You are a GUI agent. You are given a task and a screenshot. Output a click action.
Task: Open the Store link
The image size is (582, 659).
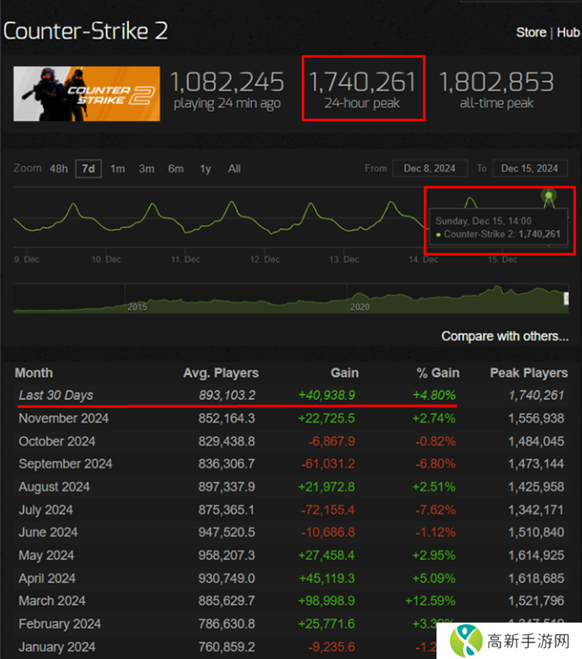[530, 33]
